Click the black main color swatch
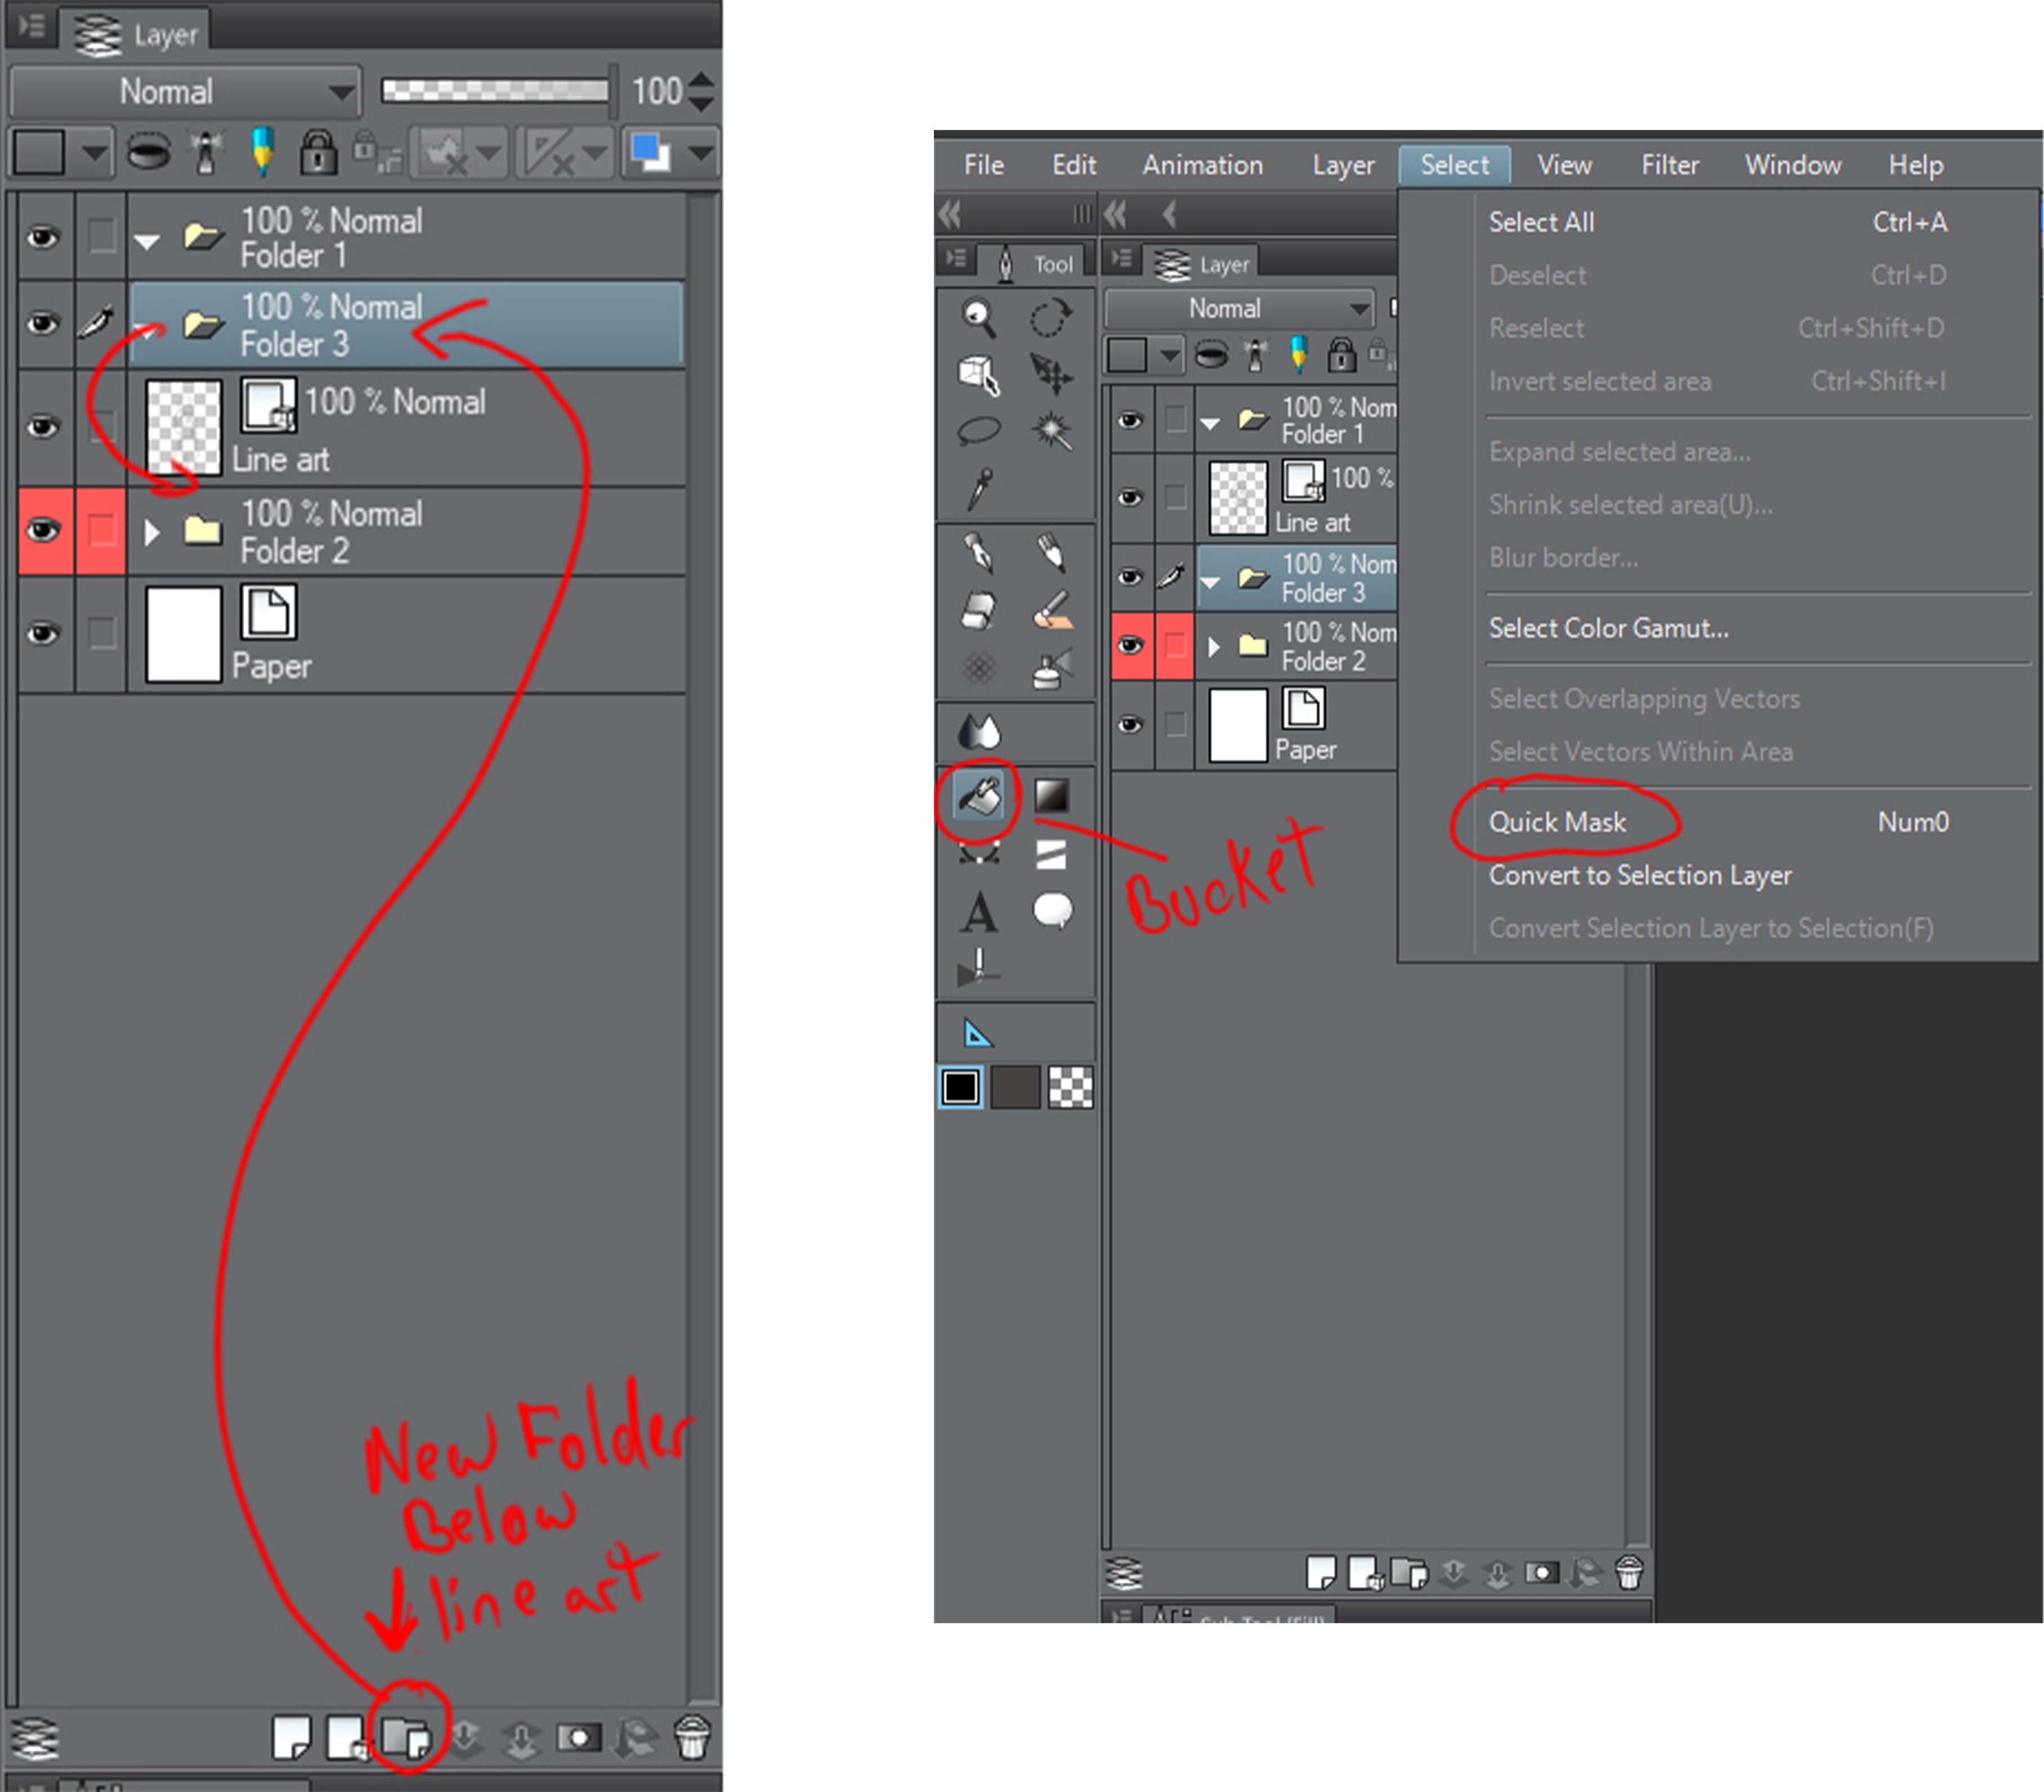 pyautogui.click(x=961, y=1088)
